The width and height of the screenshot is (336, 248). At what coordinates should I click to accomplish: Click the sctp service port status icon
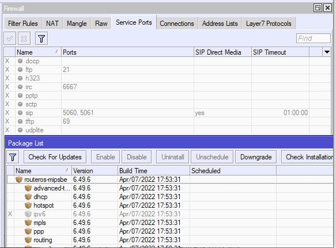click(20, 104)
